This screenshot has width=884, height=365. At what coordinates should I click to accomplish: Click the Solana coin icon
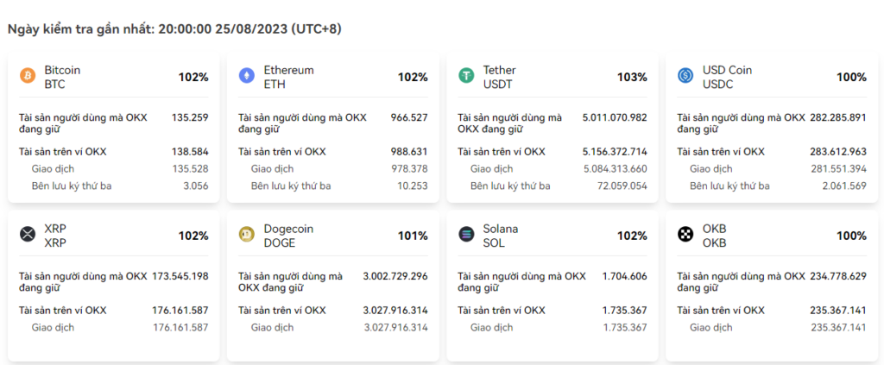click(x=466, y=235)
